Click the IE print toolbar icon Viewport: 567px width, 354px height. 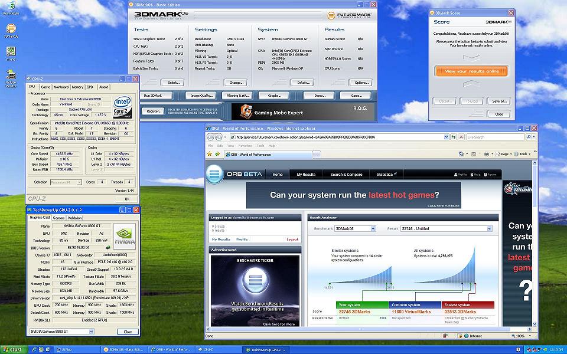[486, 154]
